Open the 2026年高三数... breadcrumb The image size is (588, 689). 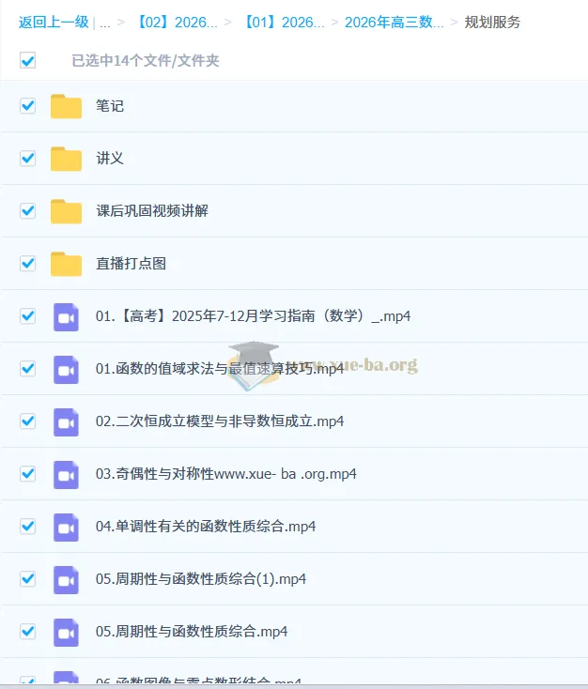(395, 22)
